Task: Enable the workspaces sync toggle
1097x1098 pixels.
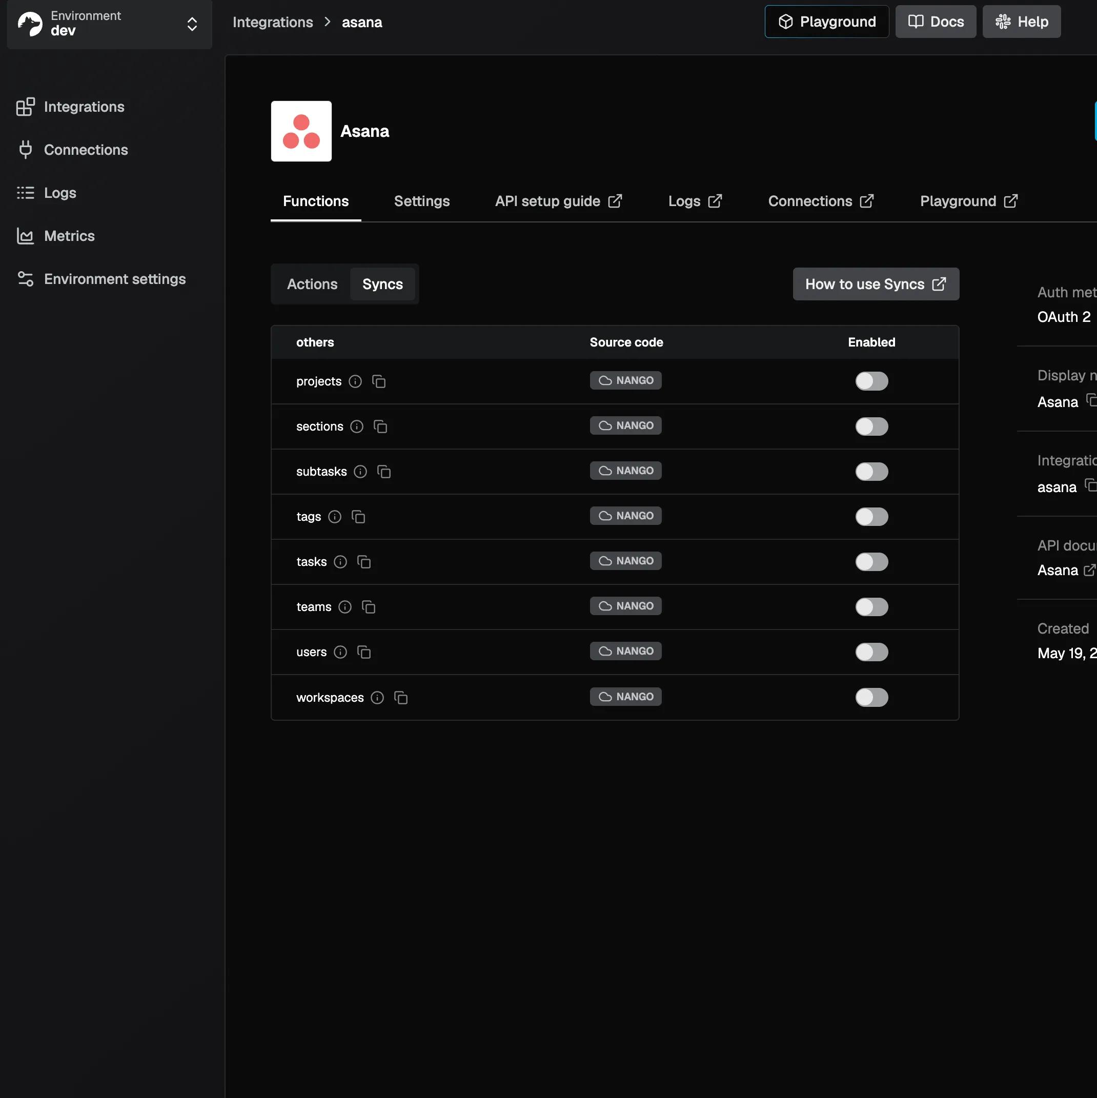Action: (x=871, y=697)
